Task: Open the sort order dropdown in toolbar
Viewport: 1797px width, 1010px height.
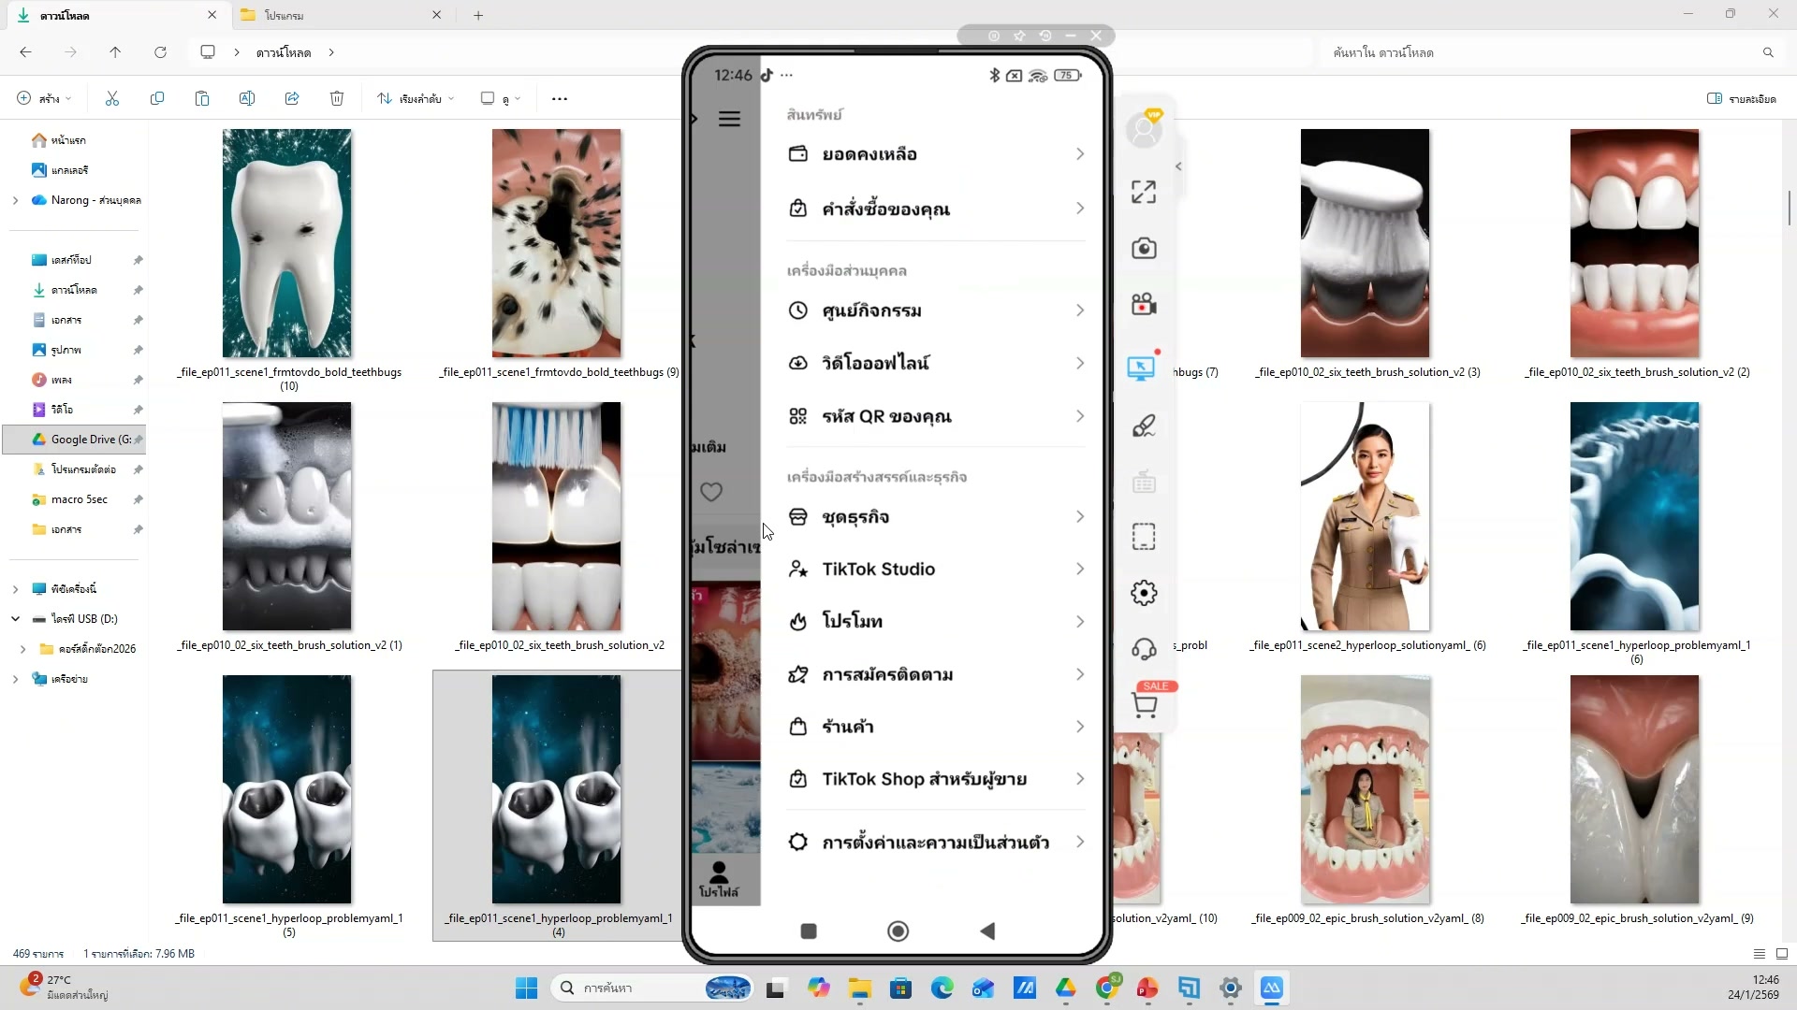Action: [416, 98]
